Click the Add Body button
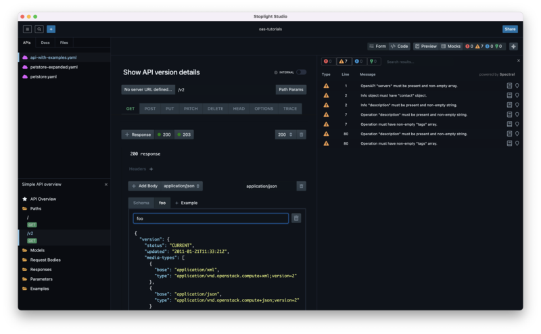541x334 pixels. click(145, 186)
